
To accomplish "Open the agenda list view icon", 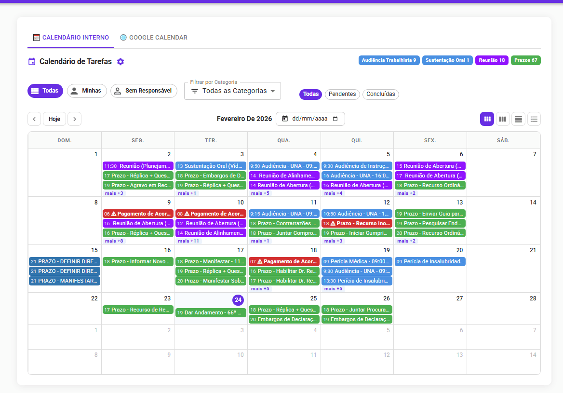I will click(x=534, y=119).
